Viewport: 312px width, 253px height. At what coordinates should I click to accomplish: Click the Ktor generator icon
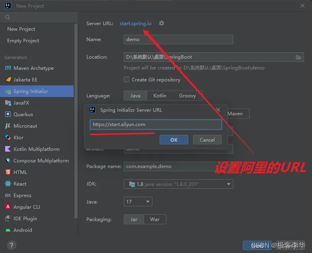pyautogui.click(x=8, y=137)
